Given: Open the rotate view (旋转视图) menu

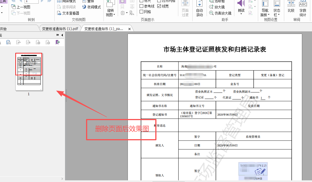Looking at the screenshot, I should click(110, 9).
